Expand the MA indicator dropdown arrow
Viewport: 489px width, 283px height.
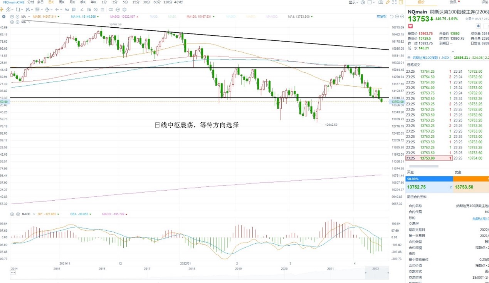tap(29, 17)
